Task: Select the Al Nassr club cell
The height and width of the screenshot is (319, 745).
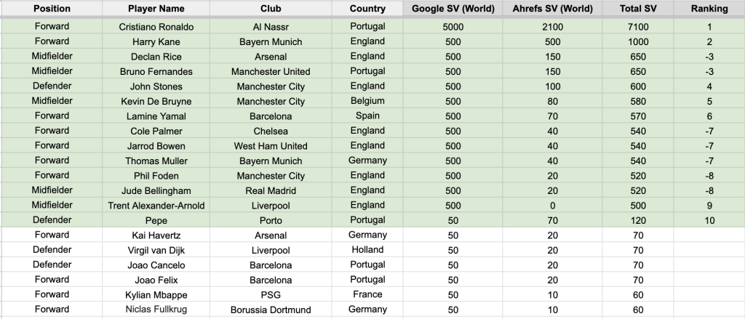Action: click(x=271, y=27)
